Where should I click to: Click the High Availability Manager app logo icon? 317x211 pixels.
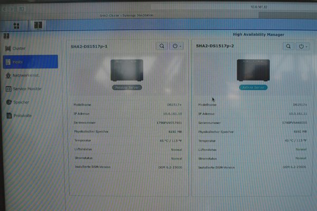point(6,36)
